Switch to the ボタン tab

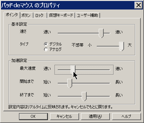[26, 15]
